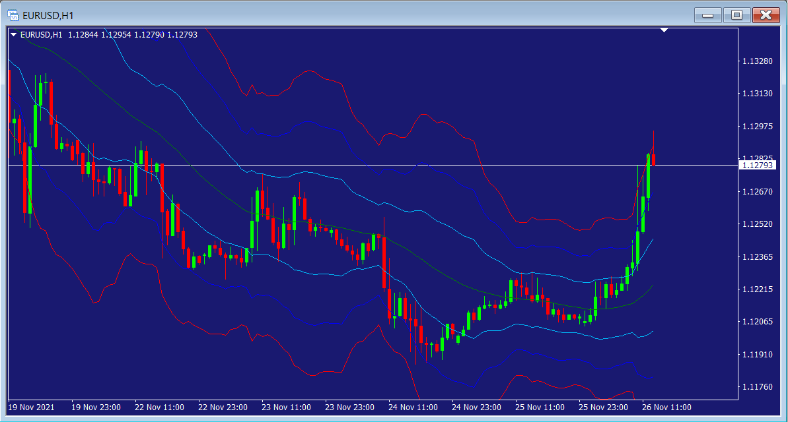Click the chart window icon in title bar
The width and height of the screenshot is (788, 422).
(13, 15)
